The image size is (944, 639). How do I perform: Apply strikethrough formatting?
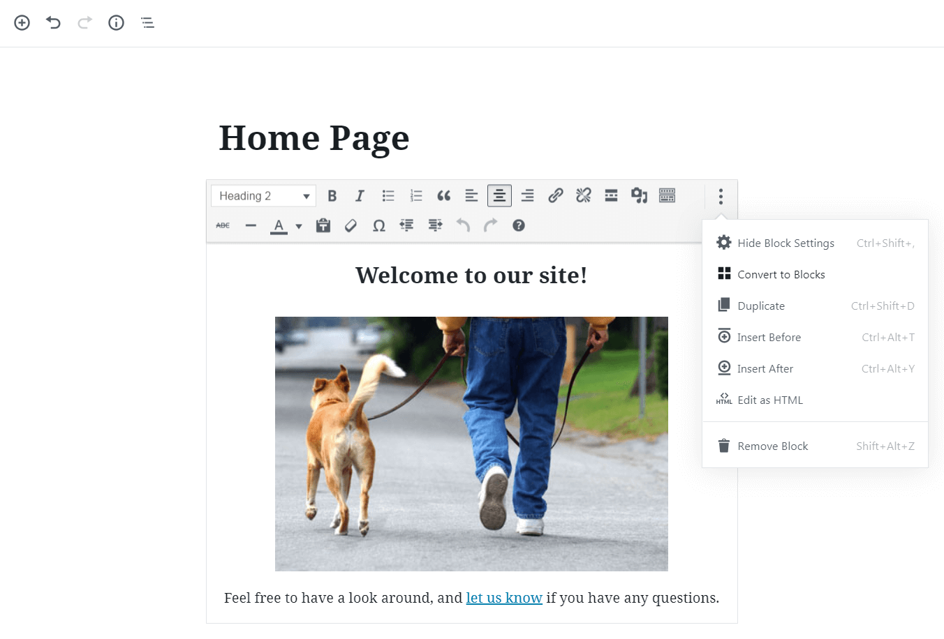(223, 225)
